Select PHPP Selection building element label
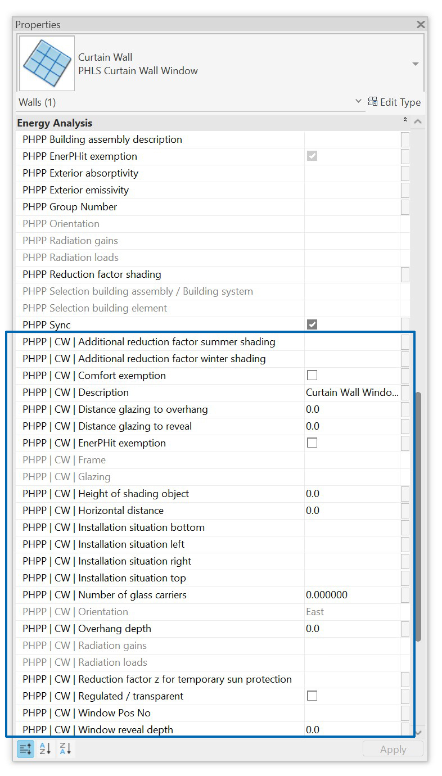 click(x=94, y=308)
